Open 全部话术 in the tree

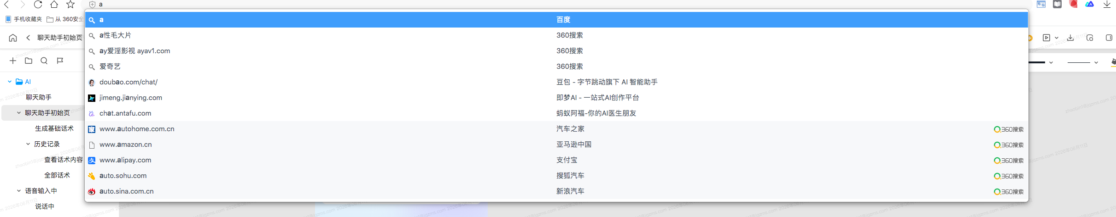[x=57, y=175]
